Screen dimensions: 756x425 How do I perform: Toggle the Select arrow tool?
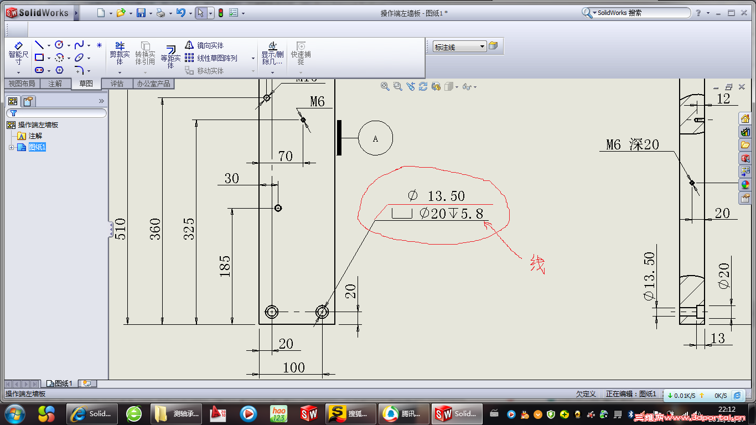201,13
